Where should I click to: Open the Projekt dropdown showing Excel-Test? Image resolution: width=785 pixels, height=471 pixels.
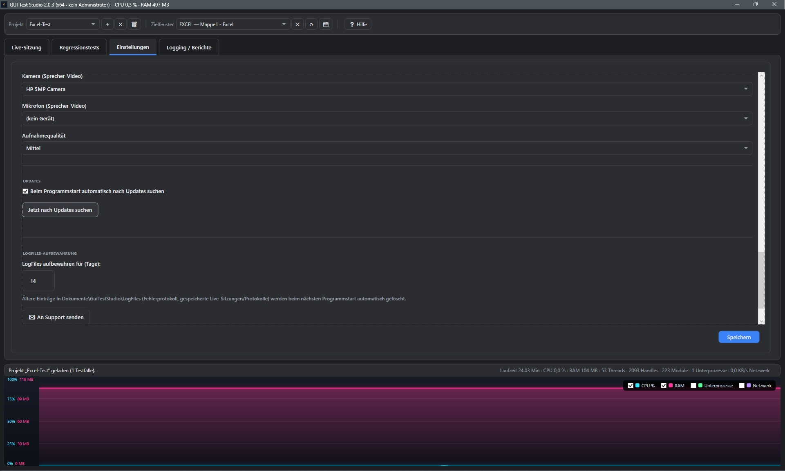[x=63, y=24]
